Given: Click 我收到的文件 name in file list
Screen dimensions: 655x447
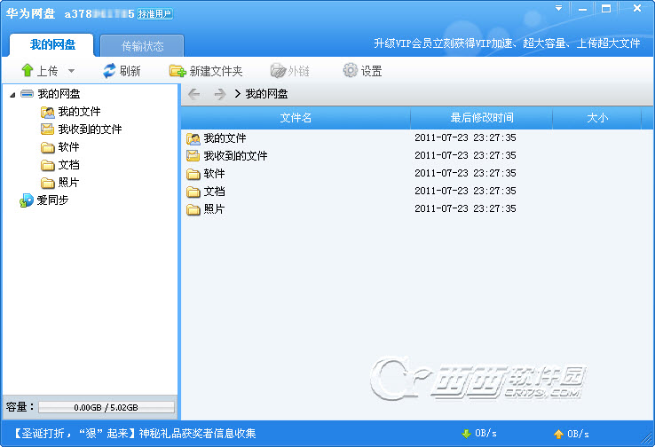Looking at the screenshot, I should point(235,156).
